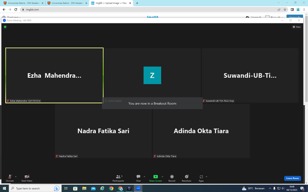This screenshot has width=308, height=192.
Task: Reload the imgbb.com page
Action: [16, 10]
